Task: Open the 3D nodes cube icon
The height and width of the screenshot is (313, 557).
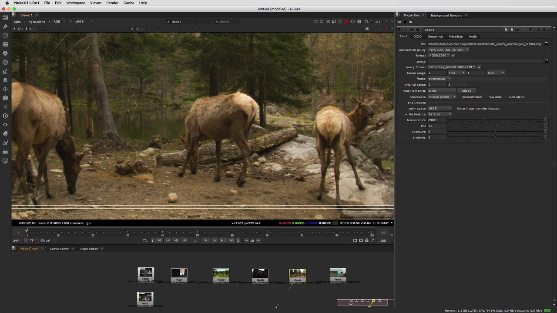Action: 5,98
